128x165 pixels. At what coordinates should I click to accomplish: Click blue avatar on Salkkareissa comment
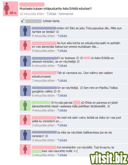pos(25,135)
